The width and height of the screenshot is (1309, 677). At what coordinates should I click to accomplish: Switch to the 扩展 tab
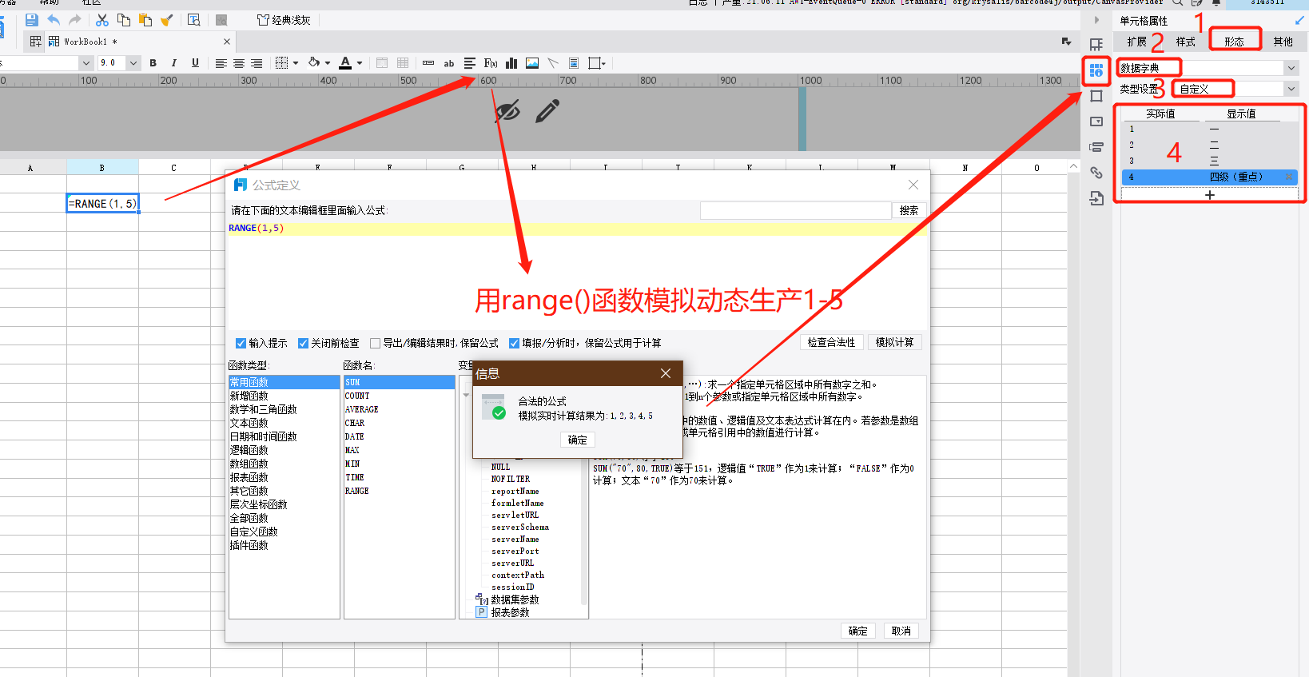(1136, 42)
